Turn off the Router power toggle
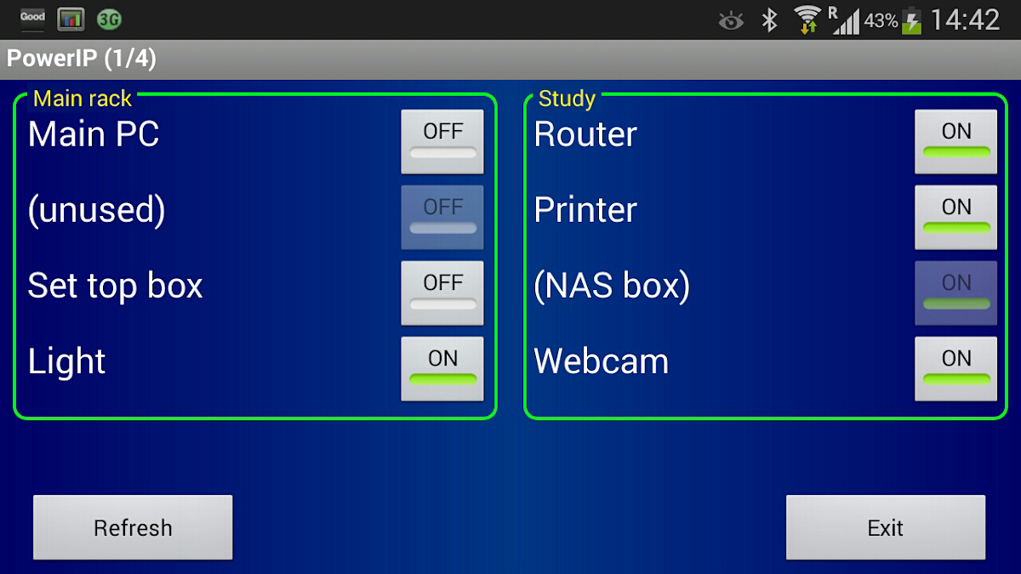Viewport: 1021px width, 574px height. click(955, 141)
